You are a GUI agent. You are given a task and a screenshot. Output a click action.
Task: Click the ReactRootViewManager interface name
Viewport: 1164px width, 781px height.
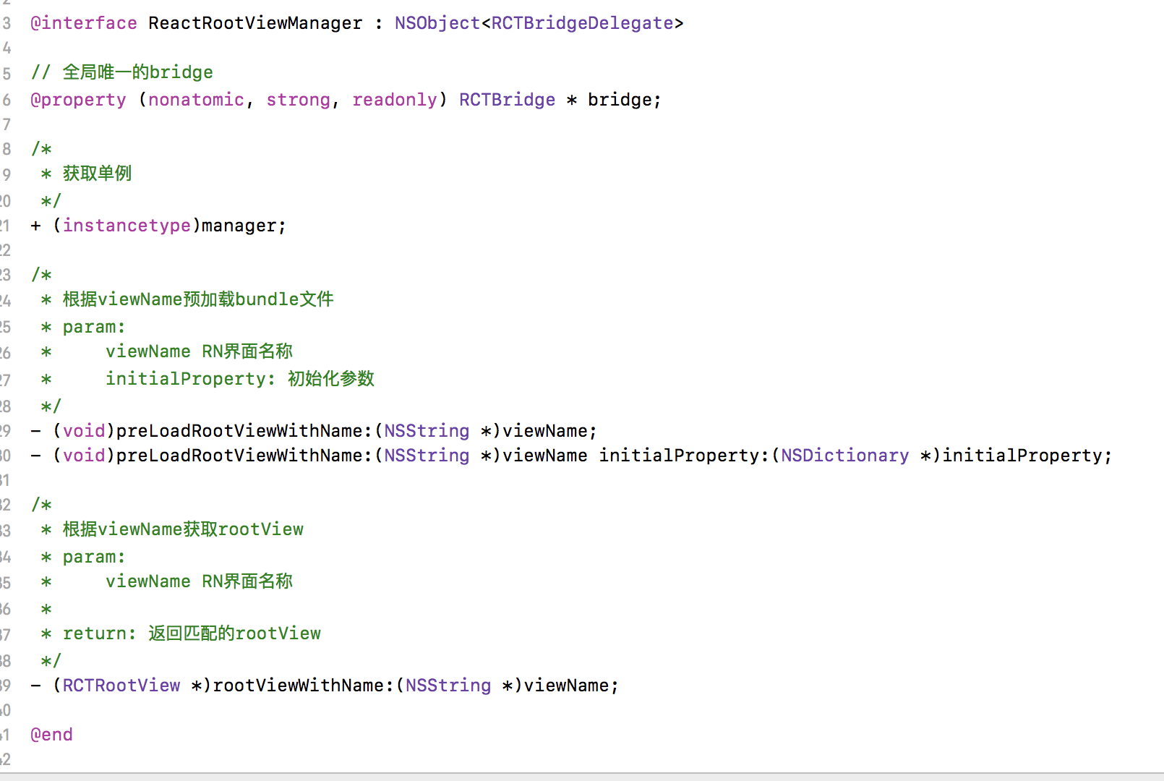click(x=255, y=23)
